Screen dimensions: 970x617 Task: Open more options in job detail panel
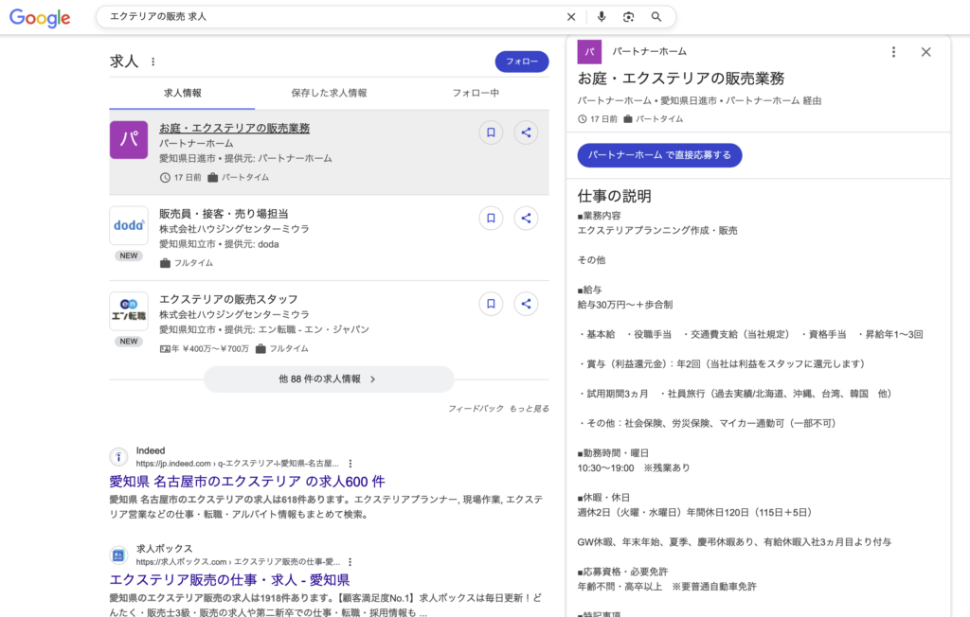point(893,52)
